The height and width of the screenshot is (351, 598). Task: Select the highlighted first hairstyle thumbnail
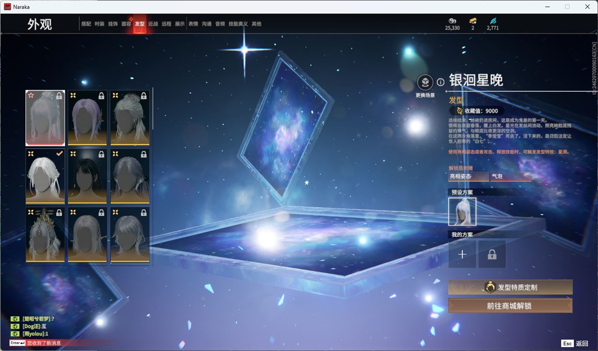(45, 118)
